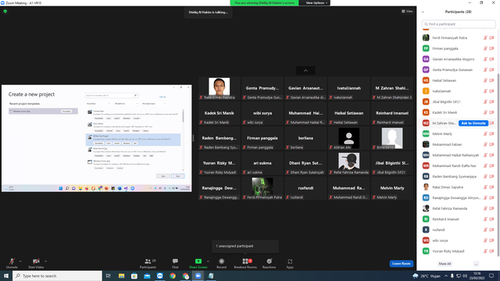Open Microsoft Store from the taskbar
This screenshot has width=500, height=281.
pos(134,276)
